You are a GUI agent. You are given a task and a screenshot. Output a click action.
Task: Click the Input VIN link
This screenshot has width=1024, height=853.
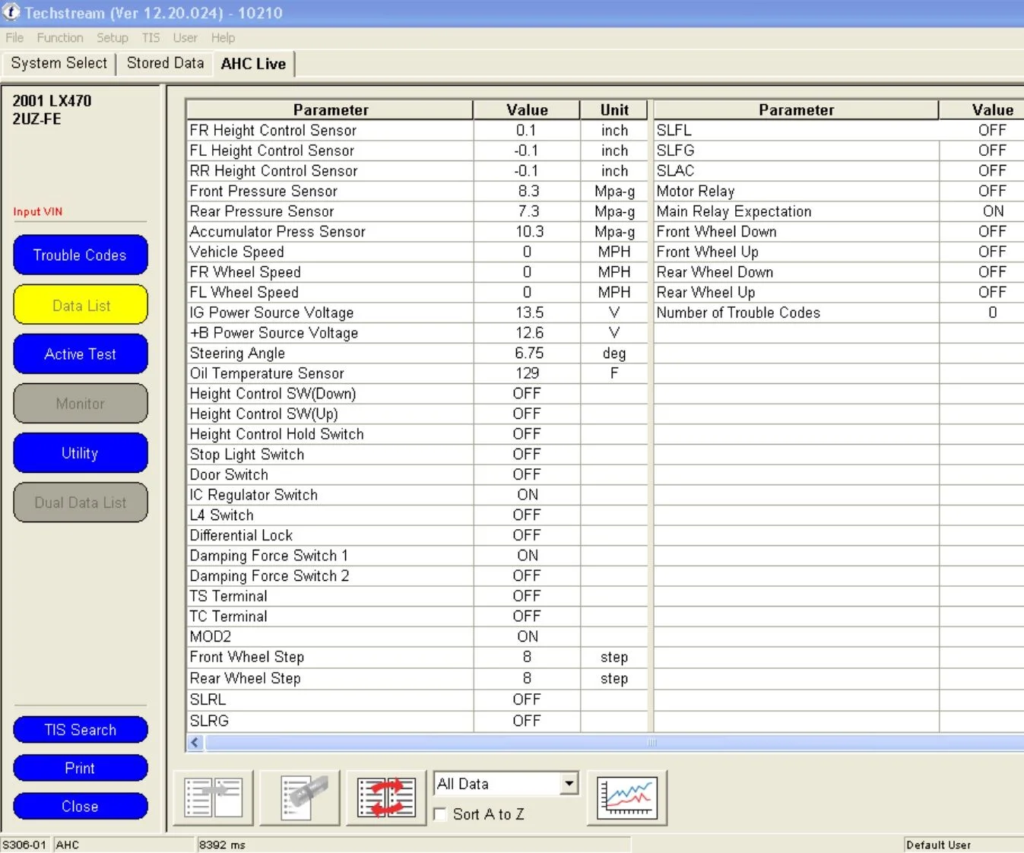coord(37,211)
